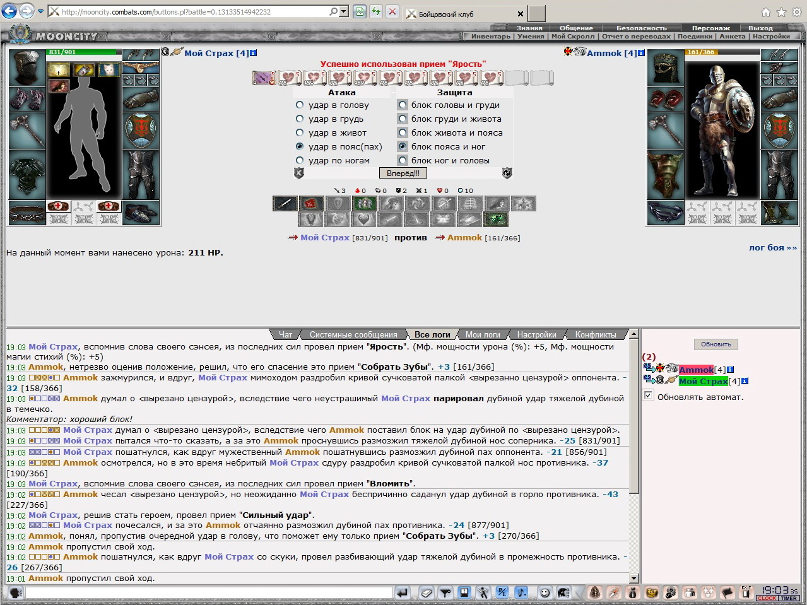
Task: Select defense 'блок ног и головы'
Action: tap(403, 160)
